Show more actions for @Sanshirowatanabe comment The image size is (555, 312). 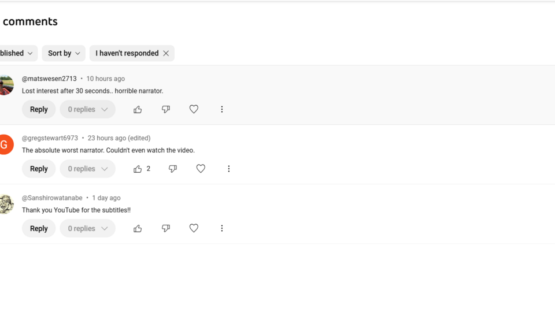221,228
